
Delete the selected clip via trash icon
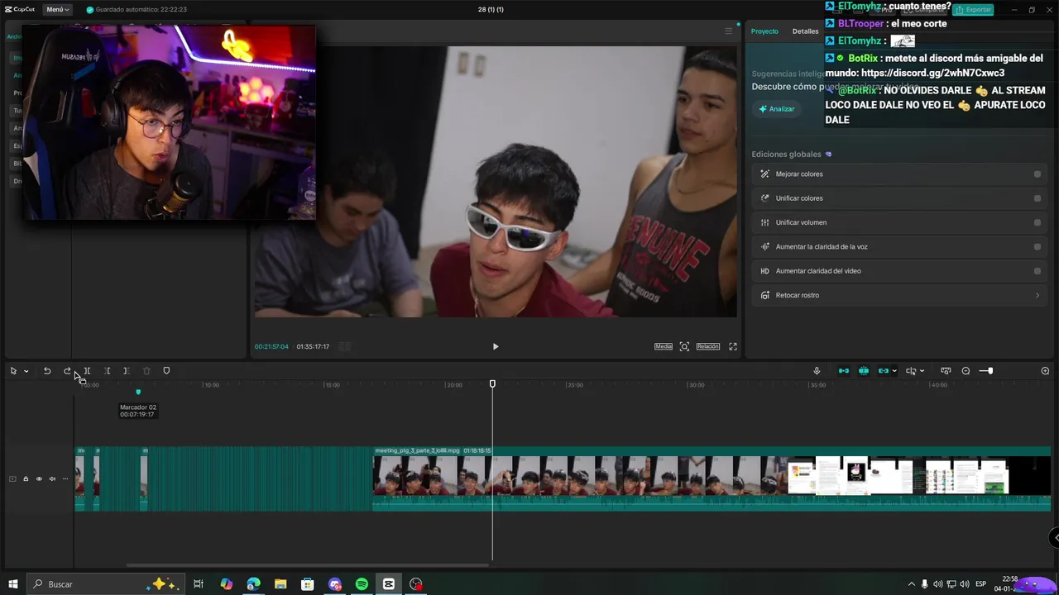tap(146, 371)
